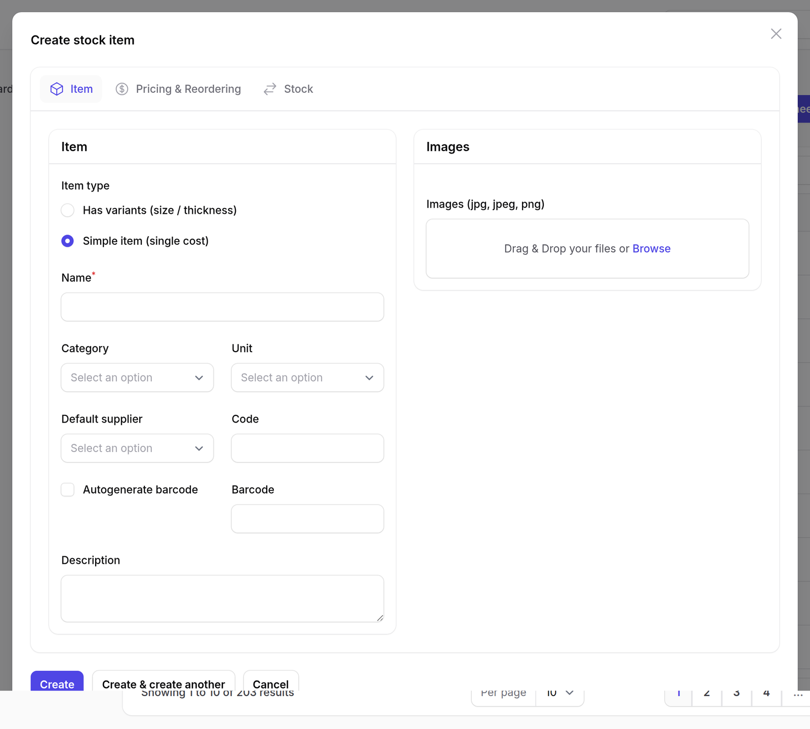This screenshot has width=810, height=729.
Task: Click the Description text area
Action: pyautogui.click(x=222, y=598)
